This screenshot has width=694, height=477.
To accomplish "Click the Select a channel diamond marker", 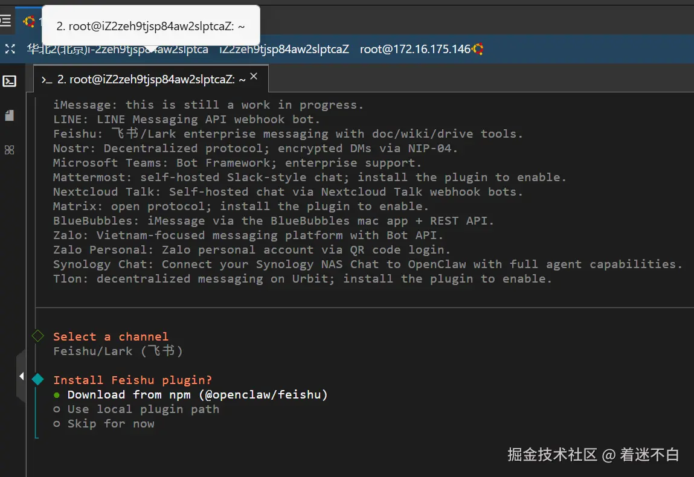I will pos(37,336).
